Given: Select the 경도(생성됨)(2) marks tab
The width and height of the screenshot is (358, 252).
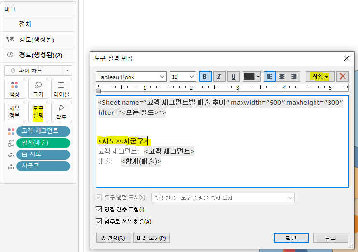Looking at the screenshot, I should pos(38,55).
